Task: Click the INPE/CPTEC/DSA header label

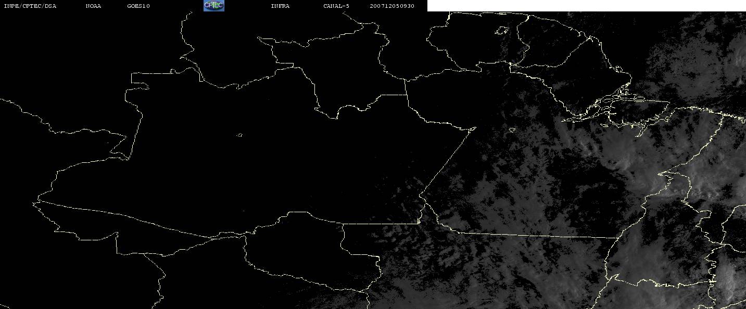Action: point(30,6)
